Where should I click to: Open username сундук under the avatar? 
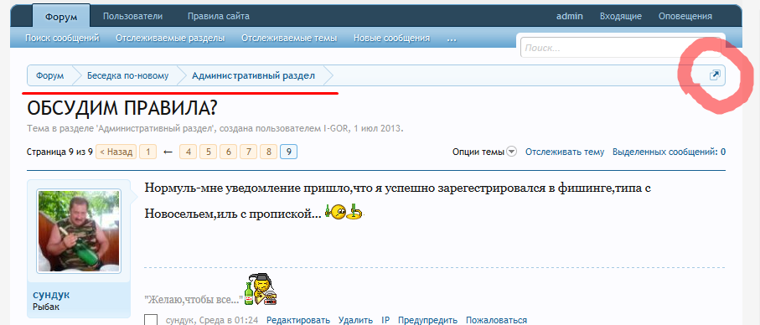51,295
